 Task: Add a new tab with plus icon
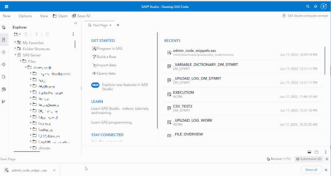(x=118, y=25)
